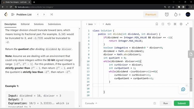Click 'curDivisor = curDivisor<<1;' on line 14
Viewport: 194px width, 109px height.
click(x=132, y=75)
